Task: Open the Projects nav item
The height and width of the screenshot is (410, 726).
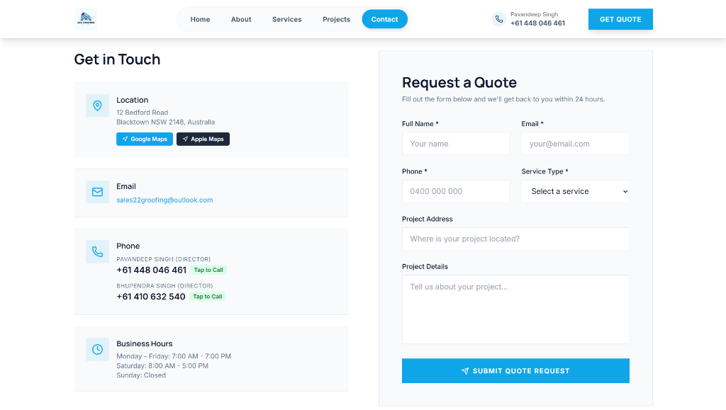Action: click(336, 19)
